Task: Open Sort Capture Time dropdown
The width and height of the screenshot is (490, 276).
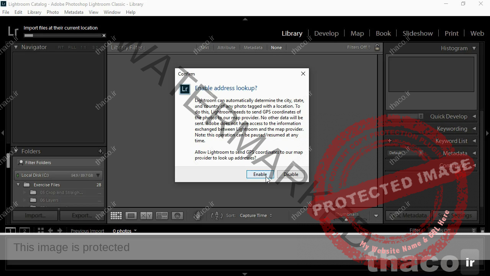Action: (x=256, y=215)
